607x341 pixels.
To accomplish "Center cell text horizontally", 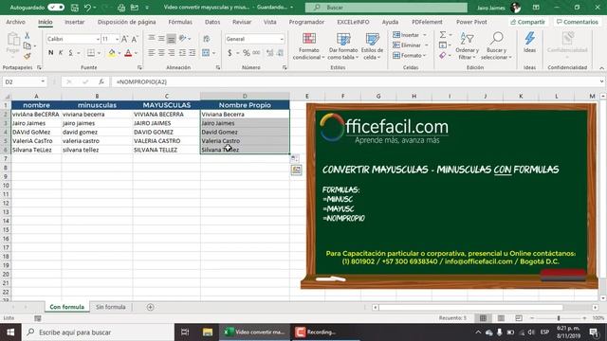I will pos(161,53).
